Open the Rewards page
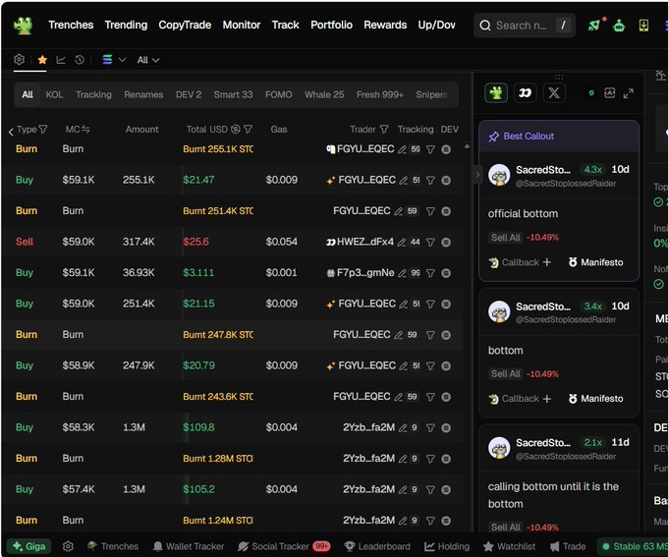Screen dimensions: 668x557 [x=385, y=26]
